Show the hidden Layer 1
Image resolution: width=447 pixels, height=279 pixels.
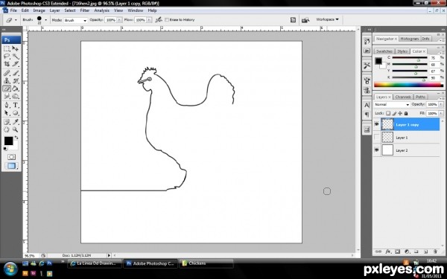click(x=376, y=137)
